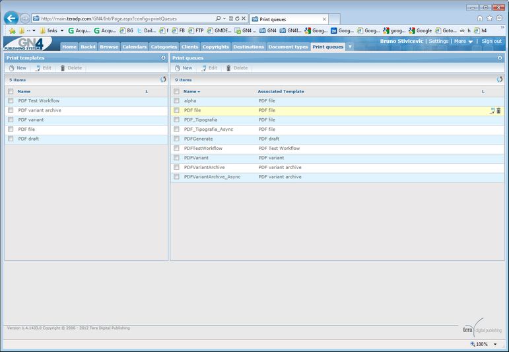Expand the address bar search dropdown arrow
509x352 pixels.
tap(224, 18)
